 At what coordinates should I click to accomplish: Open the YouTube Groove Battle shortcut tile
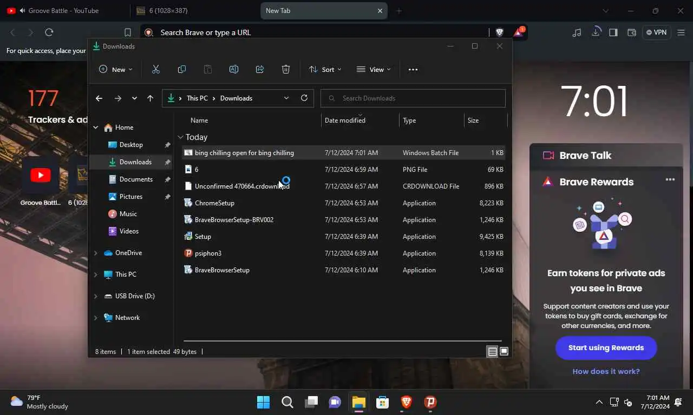tap(41, 180)
